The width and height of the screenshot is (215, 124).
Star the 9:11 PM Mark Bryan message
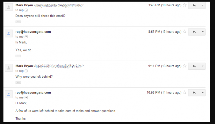pos(185,66)
